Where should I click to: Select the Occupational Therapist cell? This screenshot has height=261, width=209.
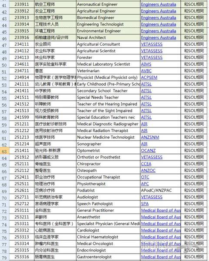tap(108, 177)
